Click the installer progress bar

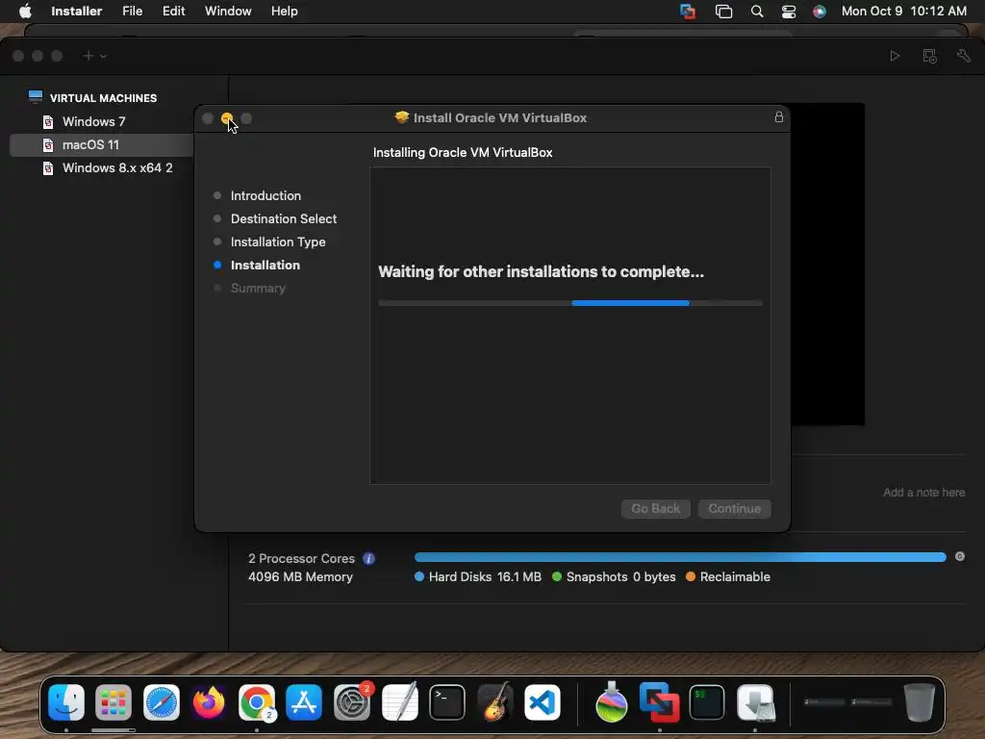pyautogui.click(x=570, y=303)
